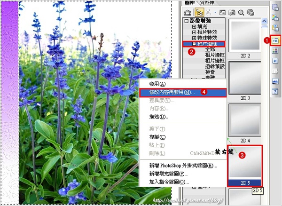Select 邊緣預設 in the gallery tree
Viewport: 282px width, 206px height.
(215, 66)
